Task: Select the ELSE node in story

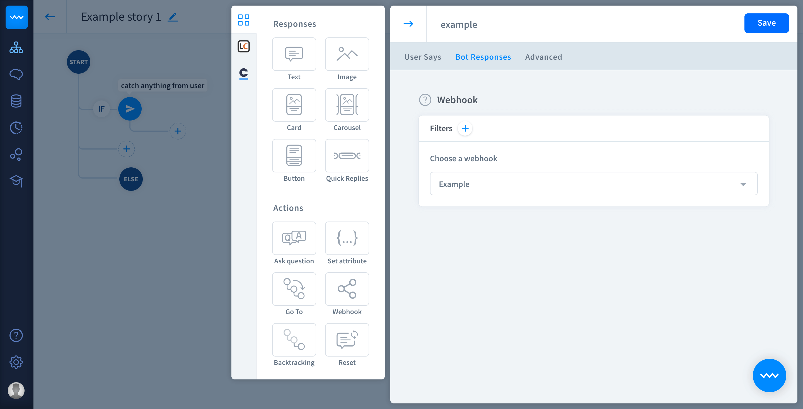Action: [131, 179]
